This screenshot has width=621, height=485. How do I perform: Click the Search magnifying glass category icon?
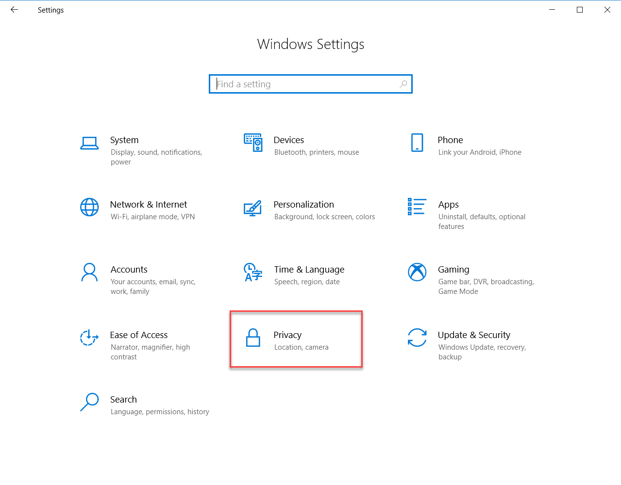click(89, 402)
